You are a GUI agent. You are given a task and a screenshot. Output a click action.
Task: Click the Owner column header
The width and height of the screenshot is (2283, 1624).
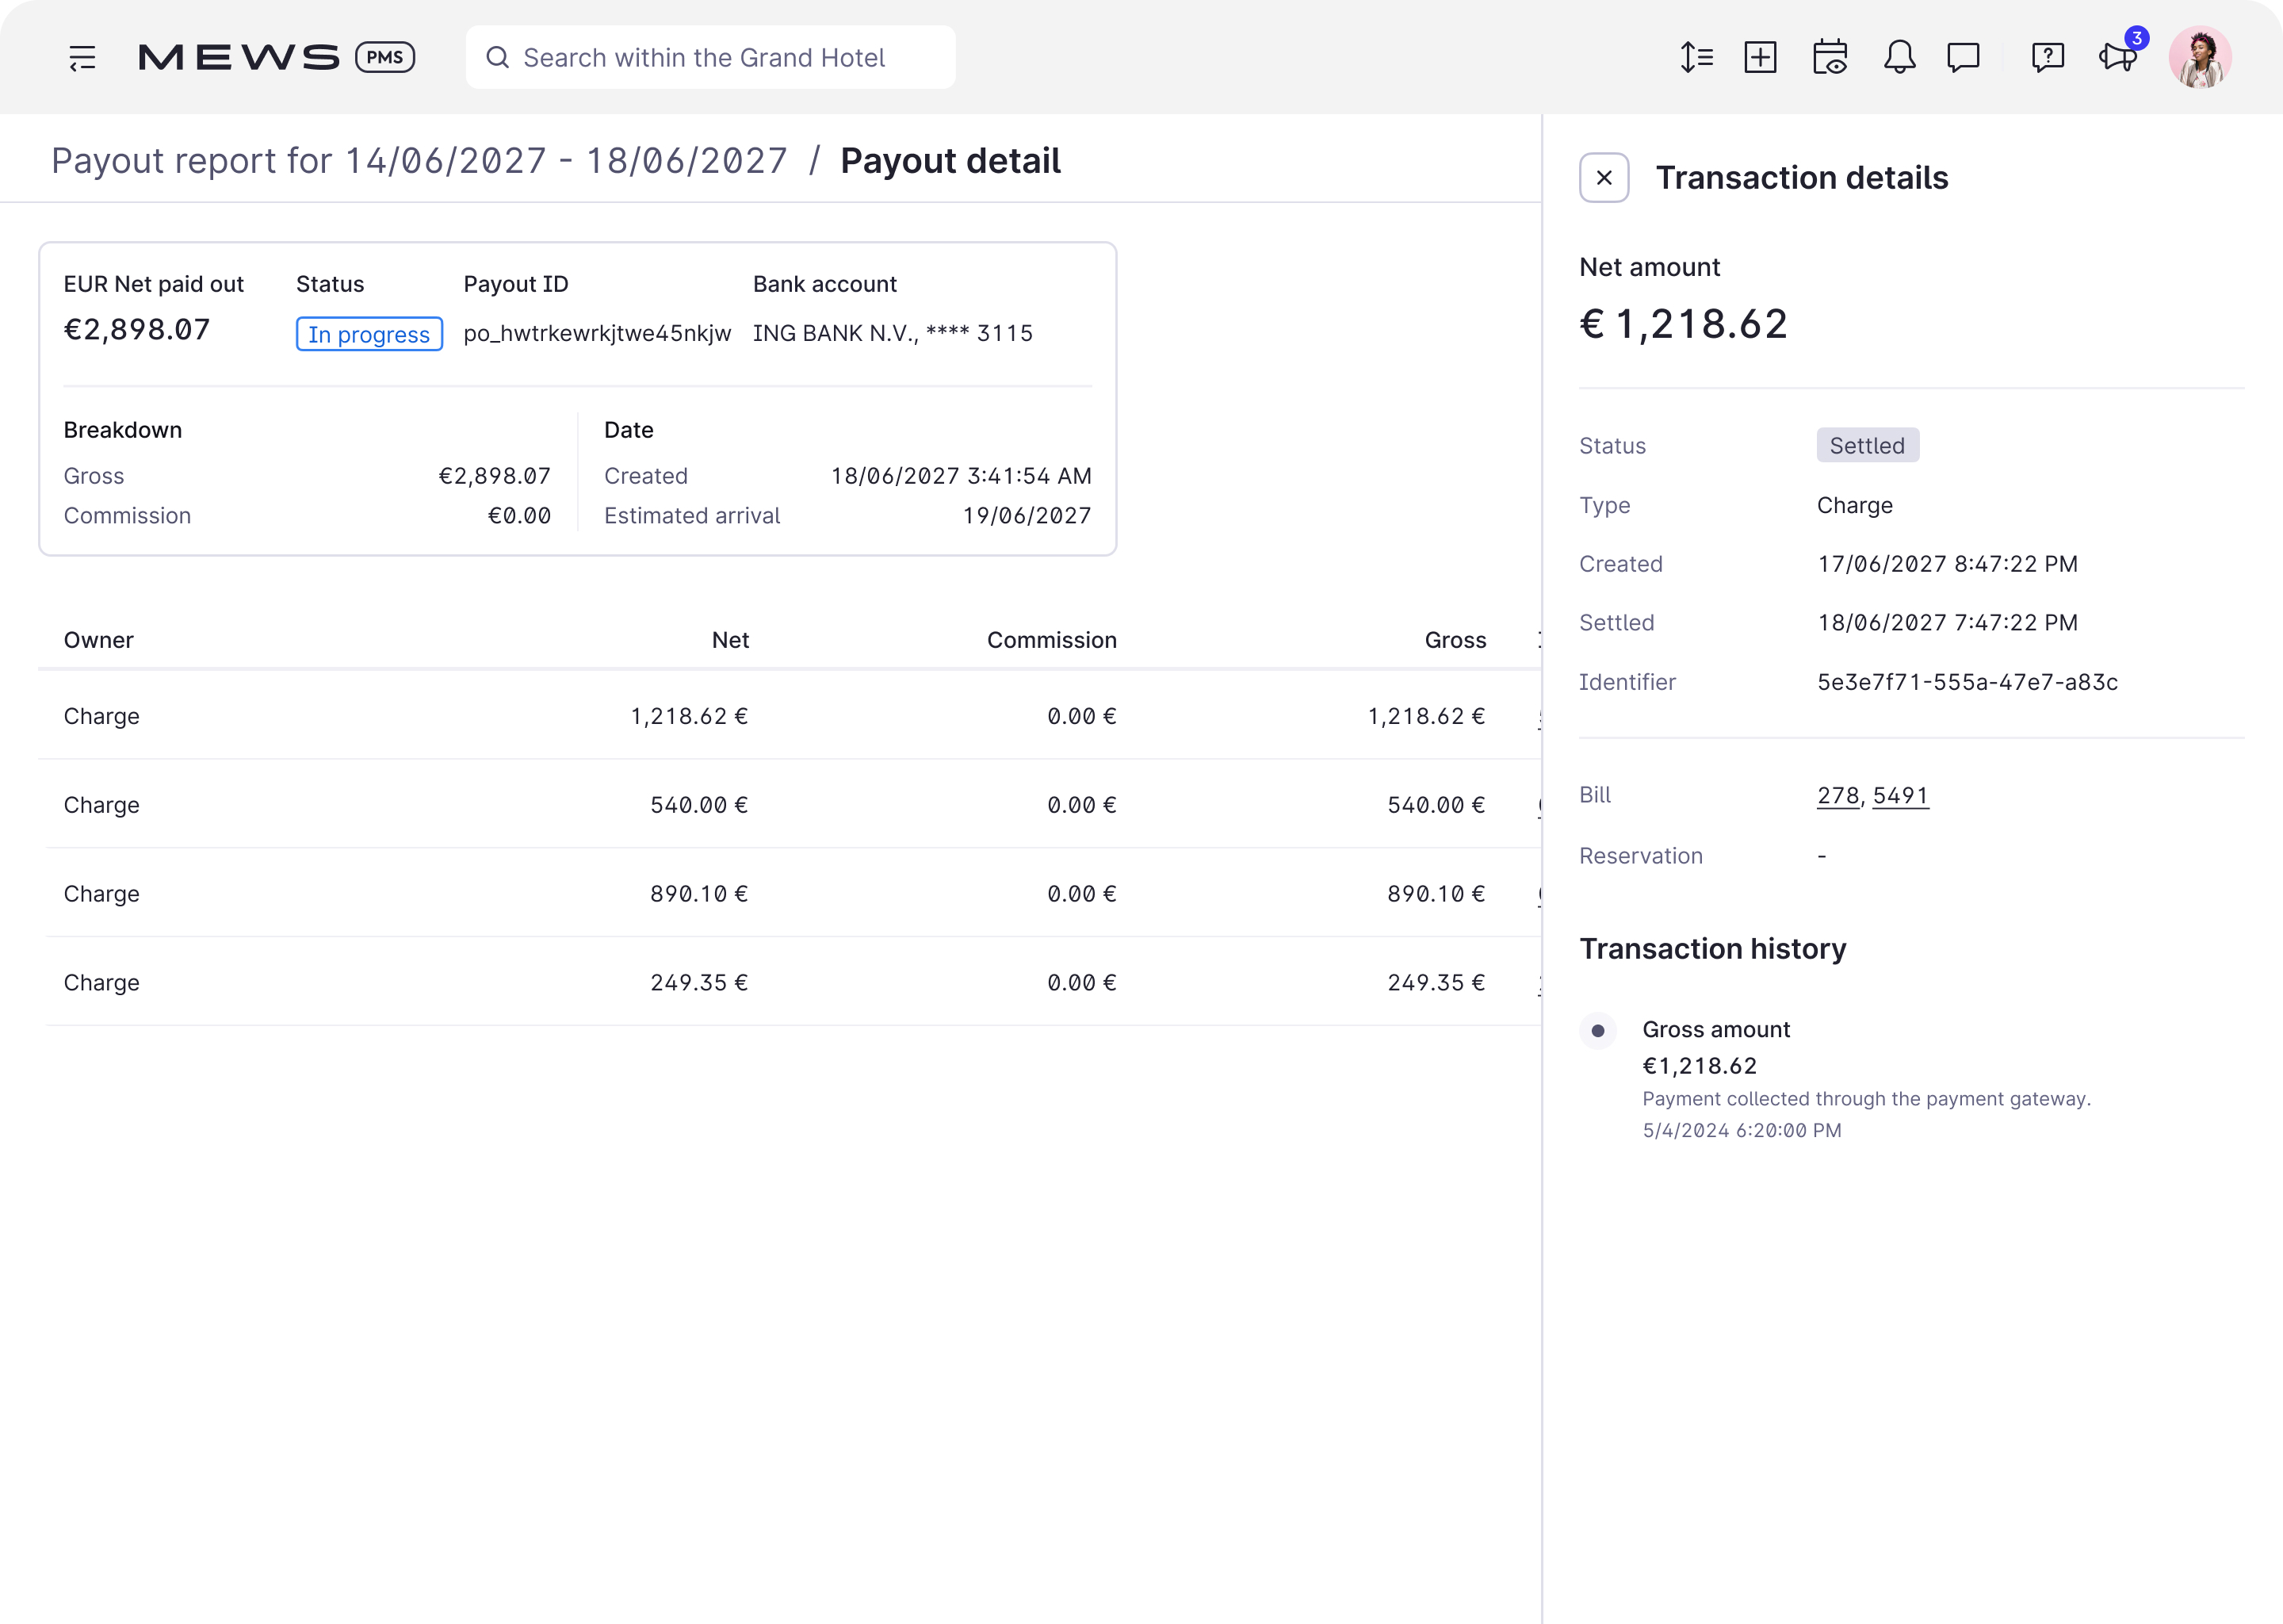[98, 640]
